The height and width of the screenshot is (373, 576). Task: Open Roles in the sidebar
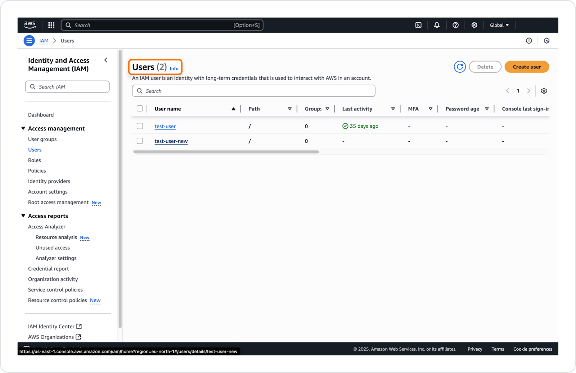pos(35,160)
